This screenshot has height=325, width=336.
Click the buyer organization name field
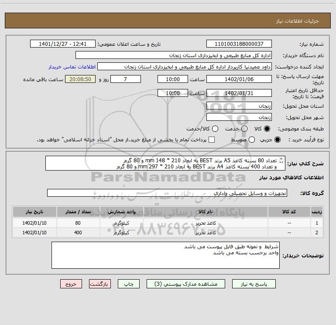(x=174, y=55)
